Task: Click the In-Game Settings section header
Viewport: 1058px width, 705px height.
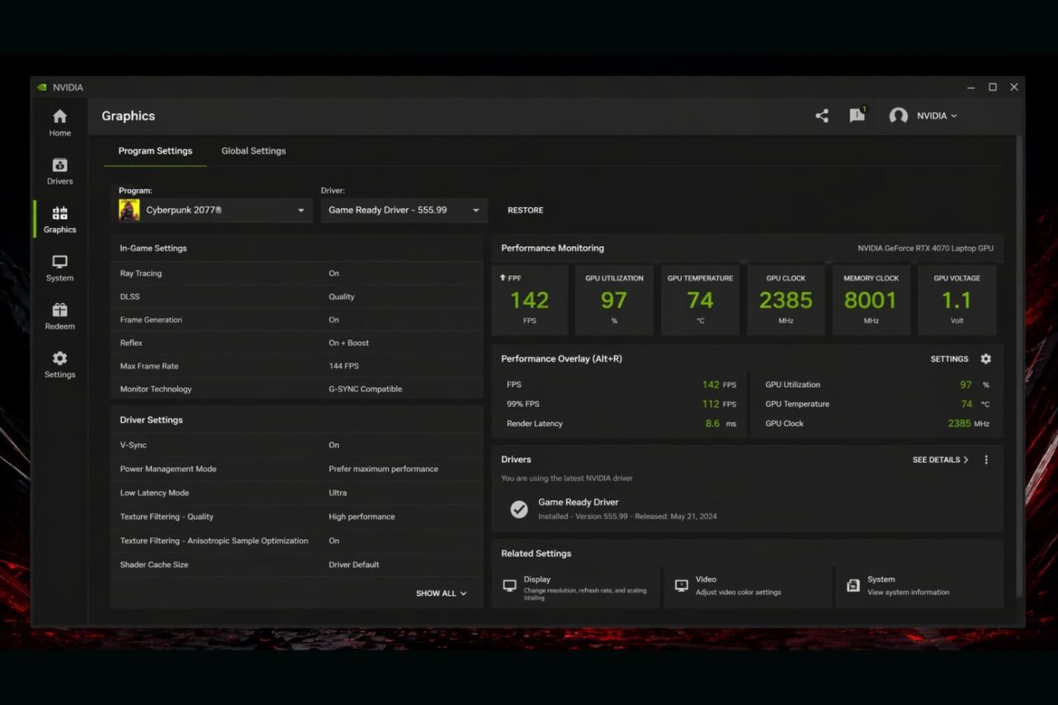Action: point(154,248)
